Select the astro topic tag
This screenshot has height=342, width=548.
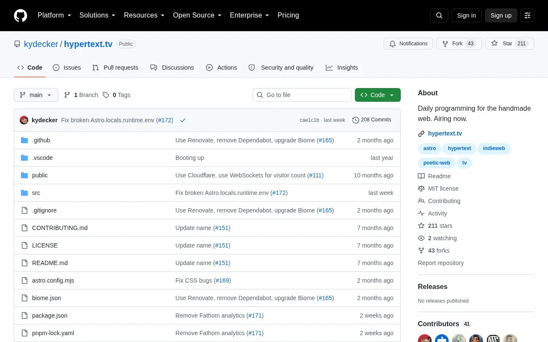point(429,148)
